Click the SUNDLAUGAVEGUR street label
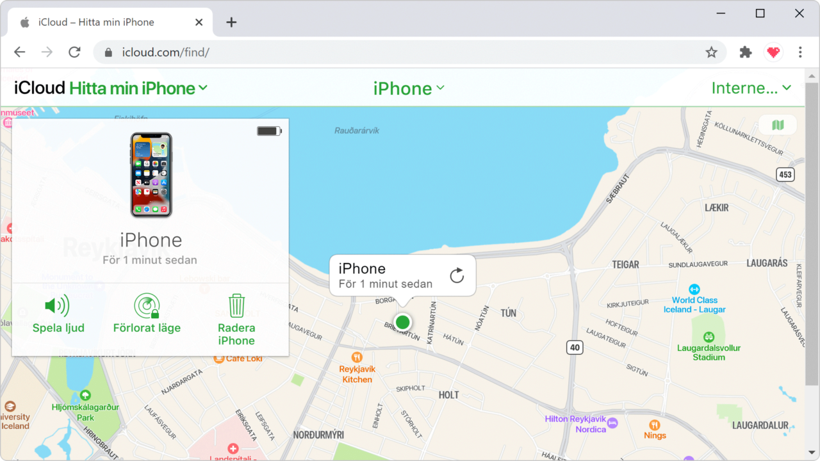Viewport: 820px width, 461px height. [698, 264]
